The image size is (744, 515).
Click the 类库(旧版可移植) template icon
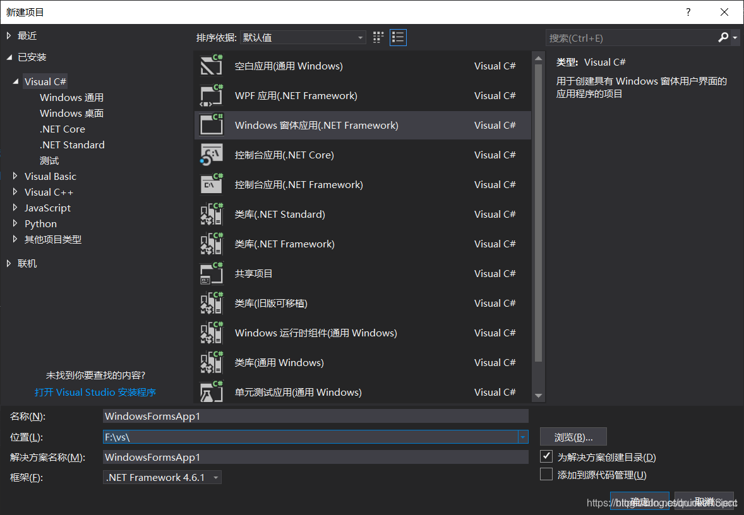(x=212, y=303)
